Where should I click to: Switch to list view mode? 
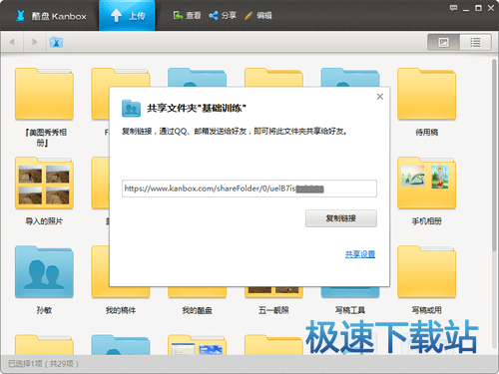(475, 42)
